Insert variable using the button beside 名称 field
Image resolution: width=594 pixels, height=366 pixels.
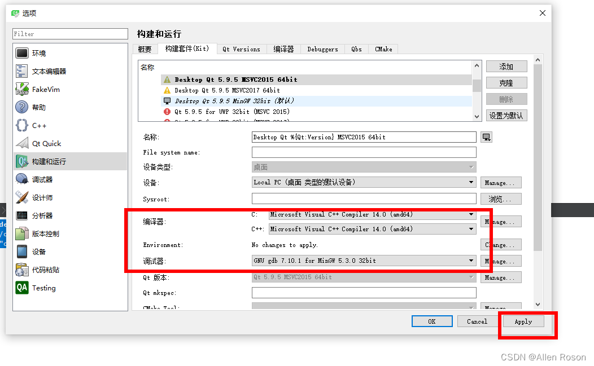(486, 136)
